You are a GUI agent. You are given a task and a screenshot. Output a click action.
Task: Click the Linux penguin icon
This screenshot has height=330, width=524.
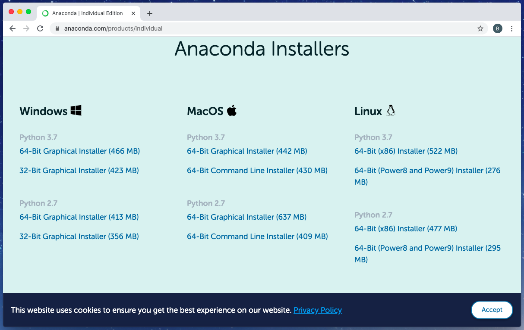[391, 110]
